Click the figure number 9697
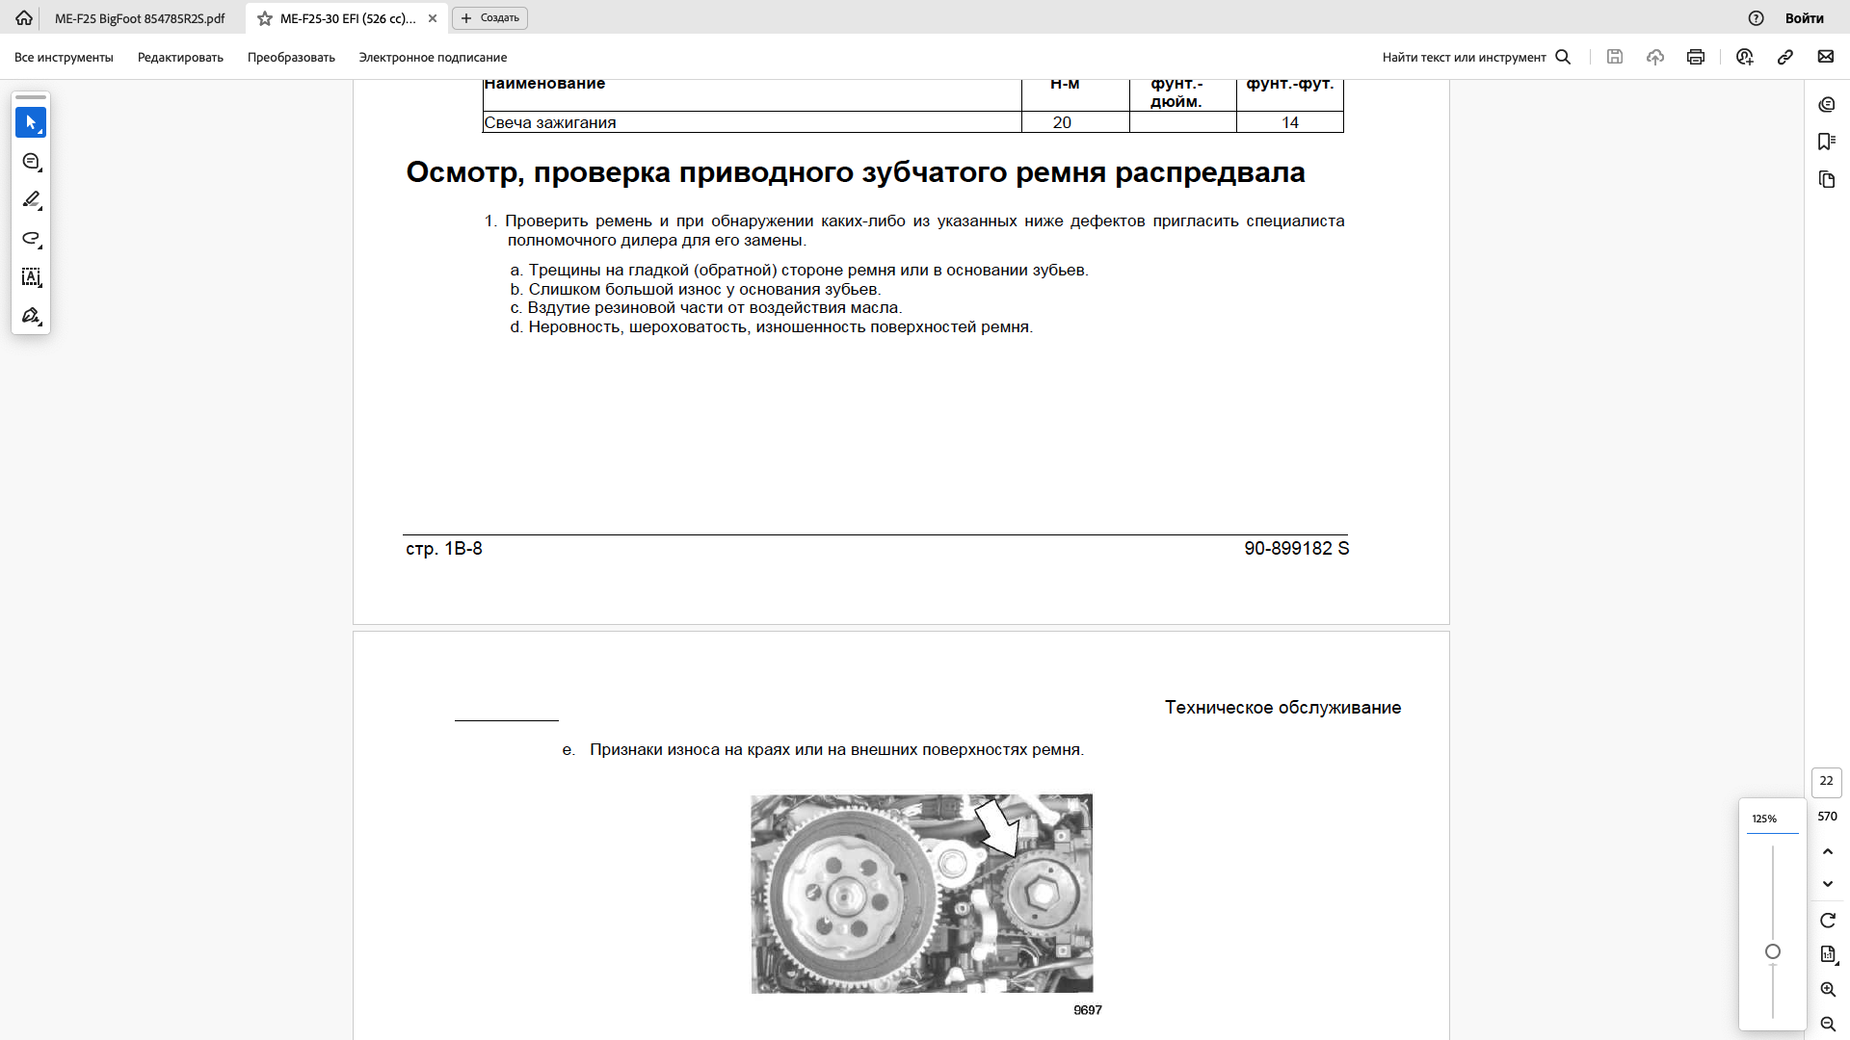This screenshot has width=1850, height=1040. coord(1088,1010)
